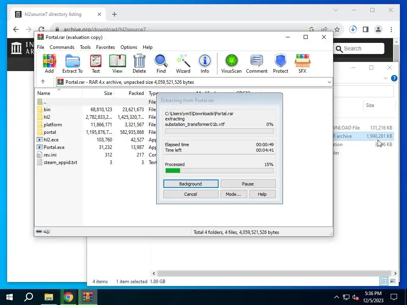Viewport: 407px width, 305px height.
Task: Open the Chrome side panel icon
Action: 366,29
